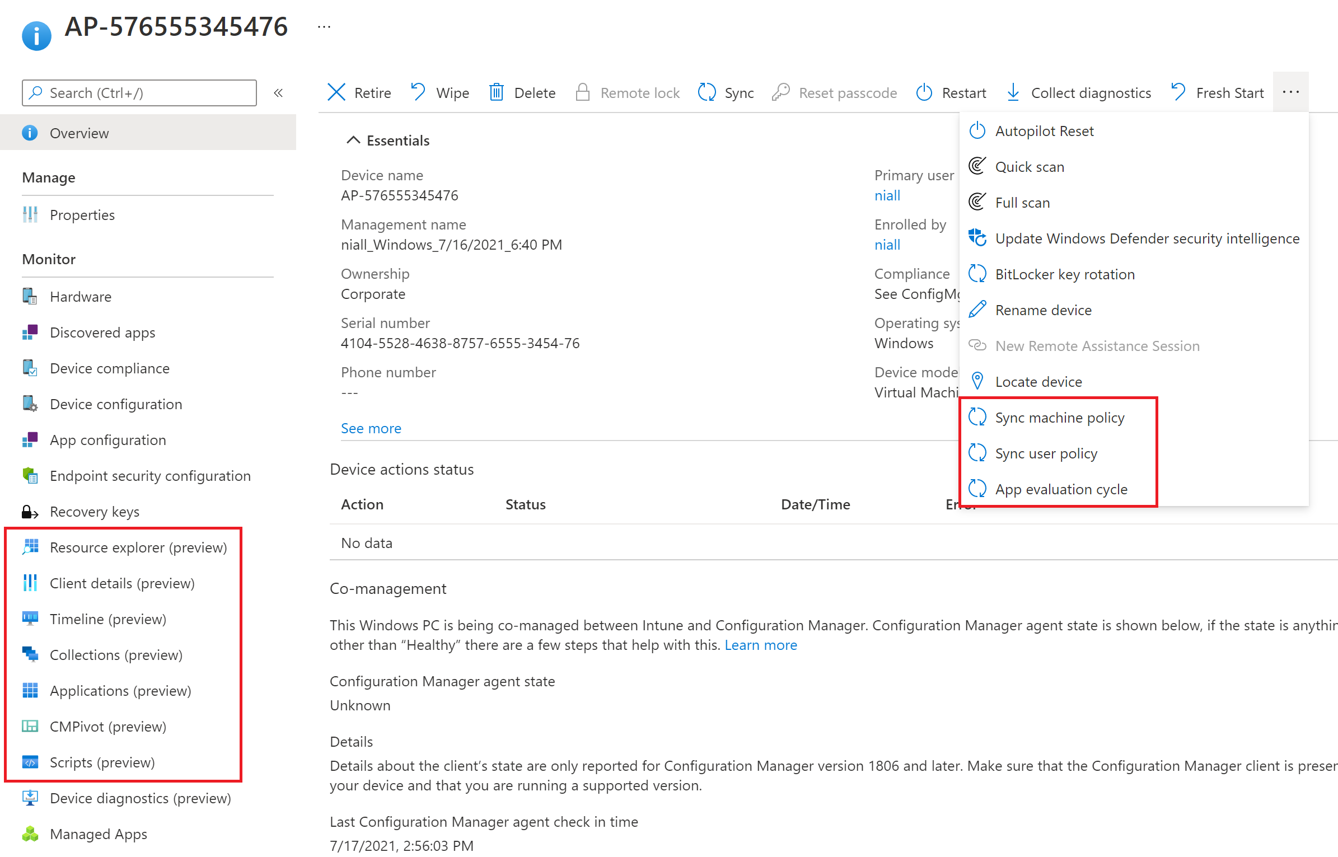Select Quick scan menu entry
Viewport: 1338px width, 857px height.
[x=1134, y=167]
